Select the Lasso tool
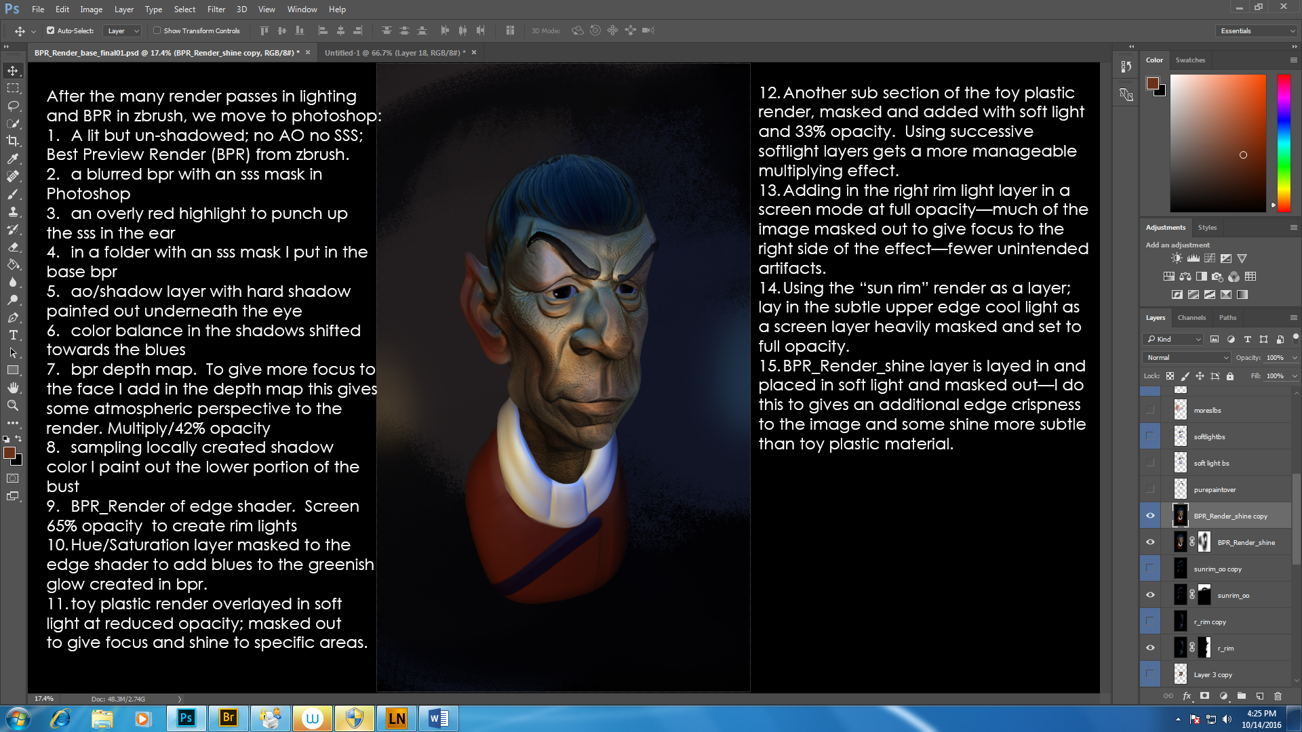The image size is (1302, 732). (x=13, y=106)
